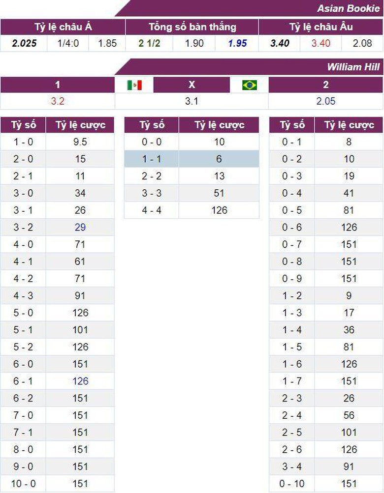
Task: Click the Brazil flag icon
Action: tap(250, 85)
